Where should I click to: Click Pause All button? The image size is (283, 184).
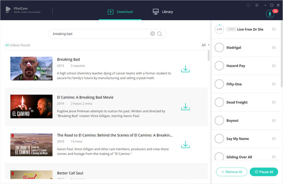coord(264,172)
